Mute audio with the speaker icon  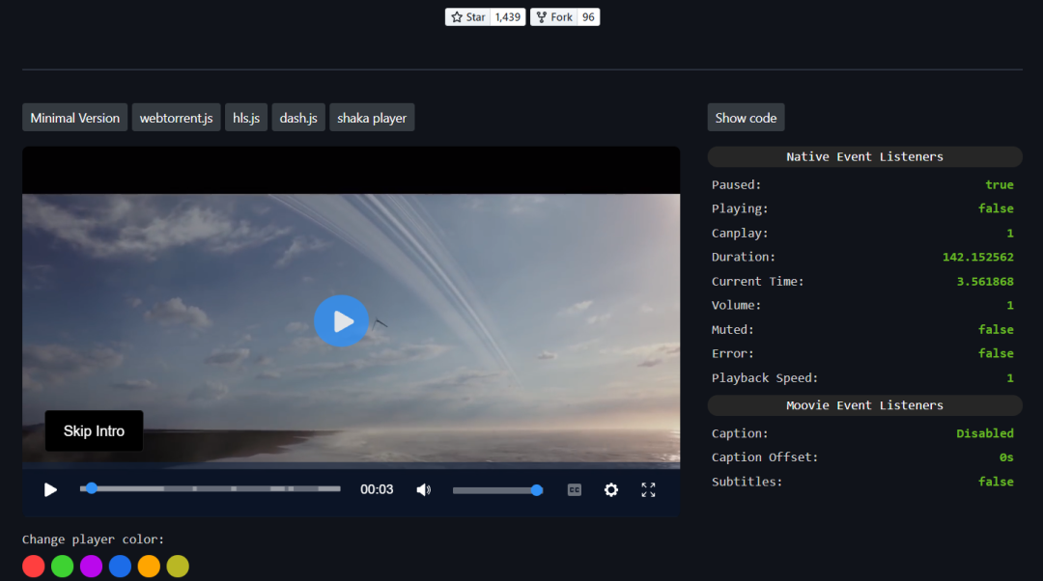424,490
